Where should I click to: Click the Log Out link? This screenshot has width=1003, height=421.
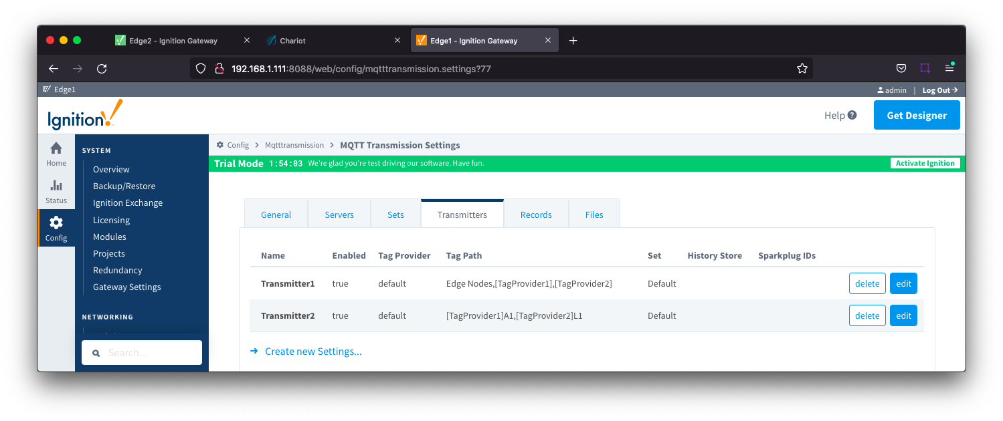pyautogui.click(x=940, y=90)
